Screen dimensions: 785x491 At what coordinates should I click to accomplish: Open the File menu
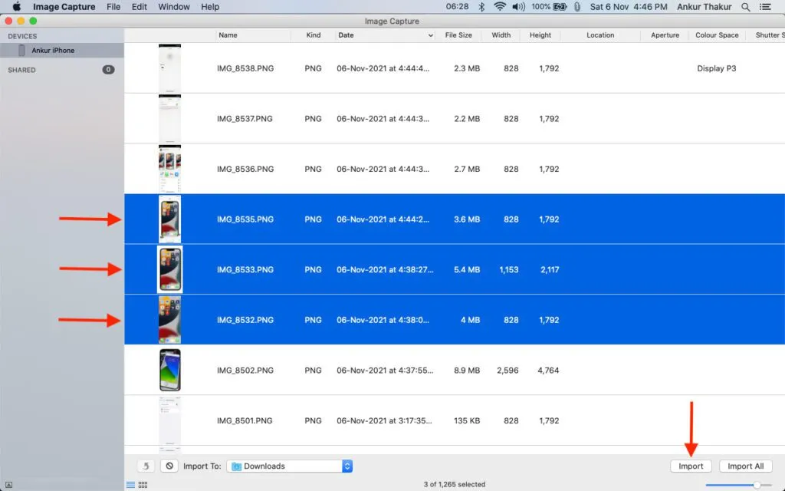(x=113, y=7)
